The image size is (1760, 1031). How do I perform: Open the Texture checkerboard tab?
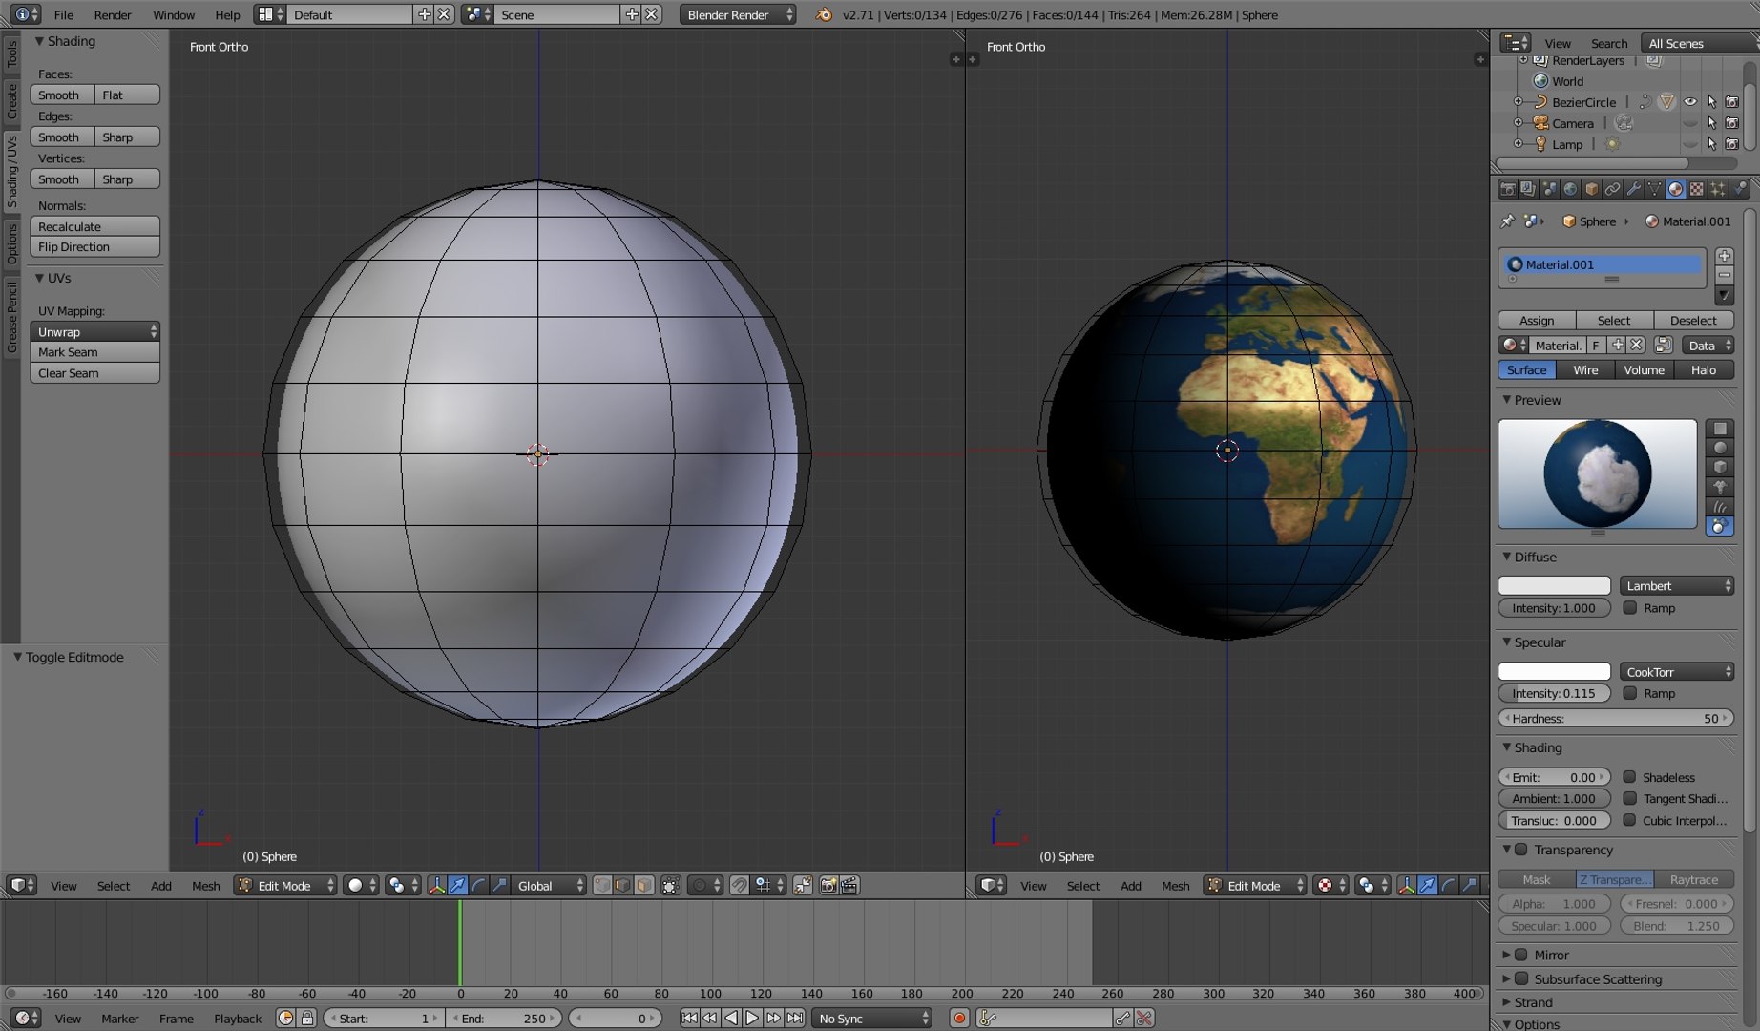coord(1696,189)
